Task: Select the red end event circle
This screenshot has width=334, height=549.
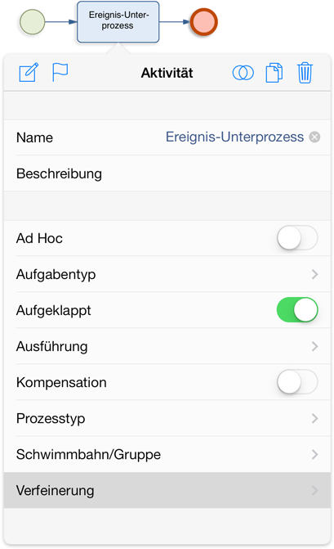Action: 204,22
